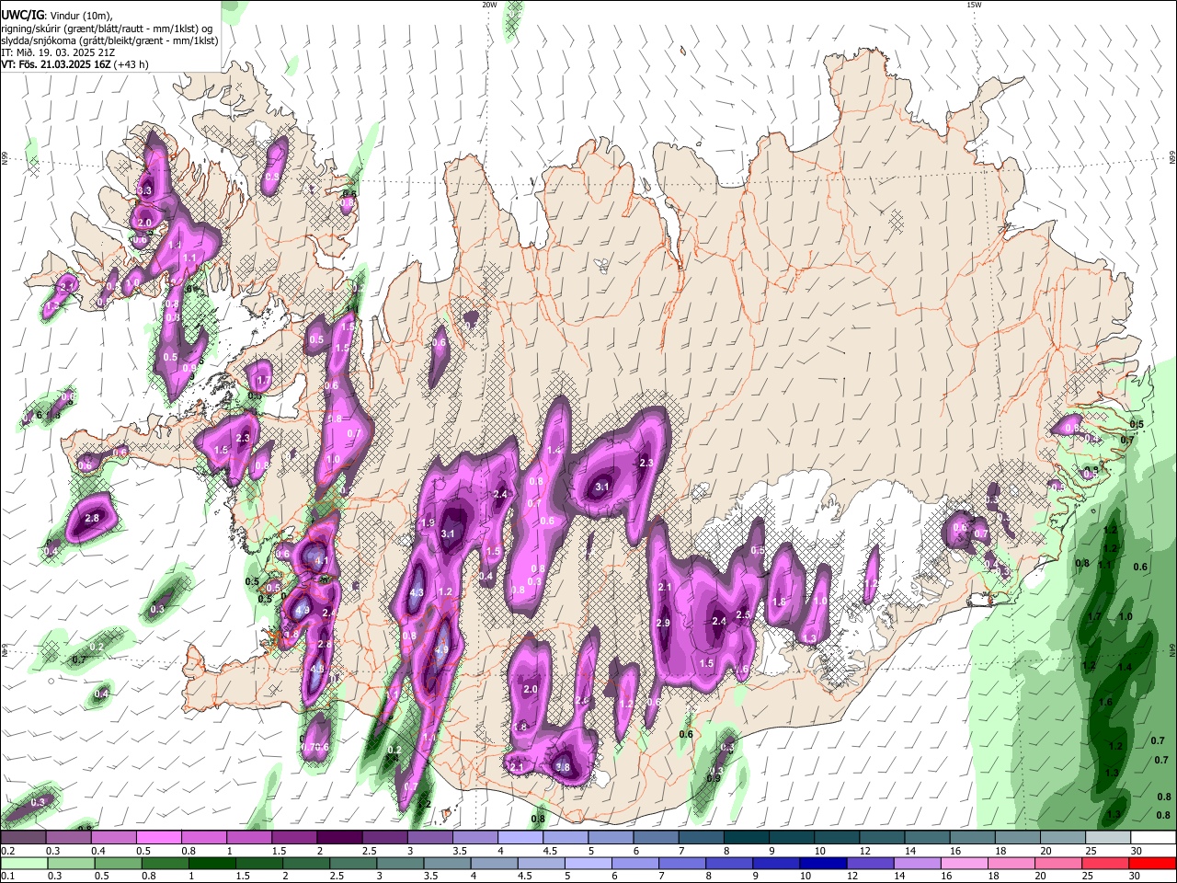Image resolution: width=1177 pixels, height=883 pixels.
Task: Pick the light lavender 4–4.5 swatch, upper legend
Action: pos(520,838)
